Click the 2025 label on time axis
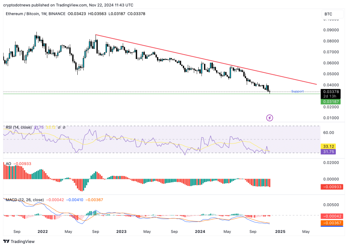The image size is (348, 247). (280, 232)
